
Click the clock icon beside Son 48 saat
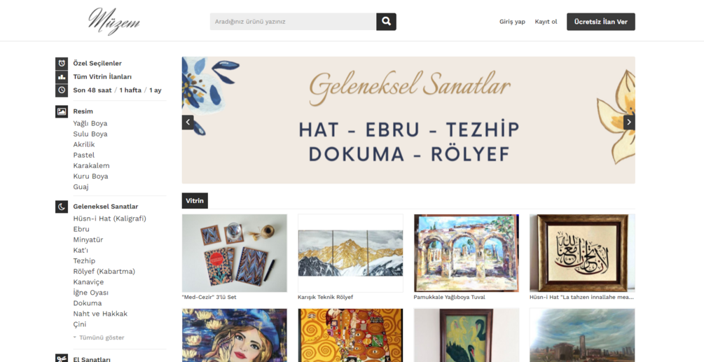[x=62, y=90]
